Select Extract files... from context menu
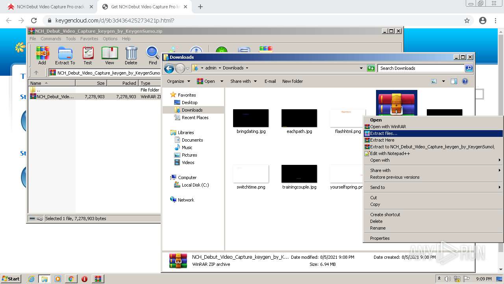The image size is (504, 284). (433, 133)
